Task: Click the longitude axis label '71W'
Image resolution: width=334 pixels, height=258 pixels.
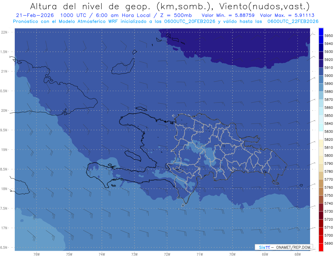Action: [200, 254]
